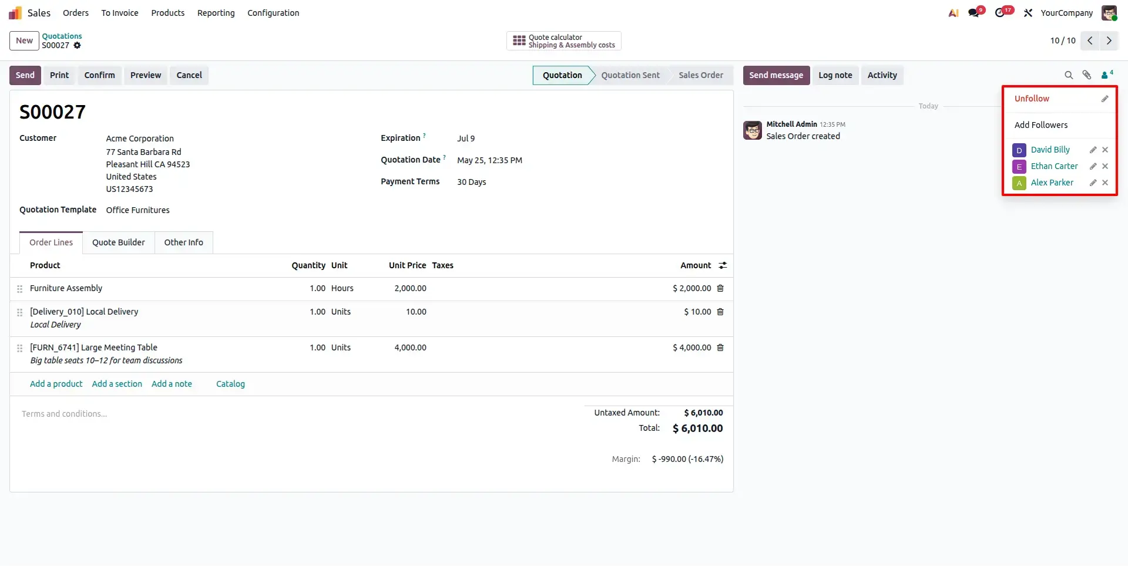1128x567 pixels.
Task: Click Add a product link
Action: pos(56,384)
